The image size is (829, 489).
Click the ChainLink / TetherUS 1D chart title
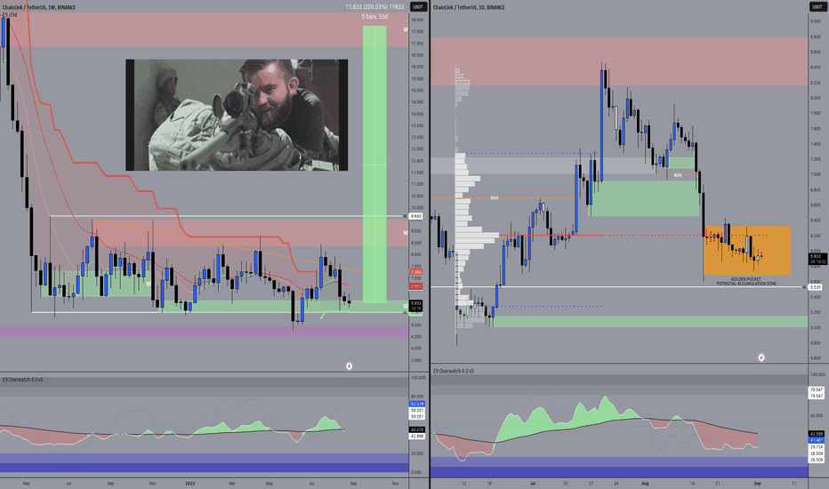coord(469,7)
